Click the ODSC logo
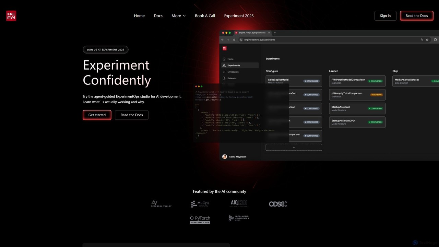 [x=278, y=204]
